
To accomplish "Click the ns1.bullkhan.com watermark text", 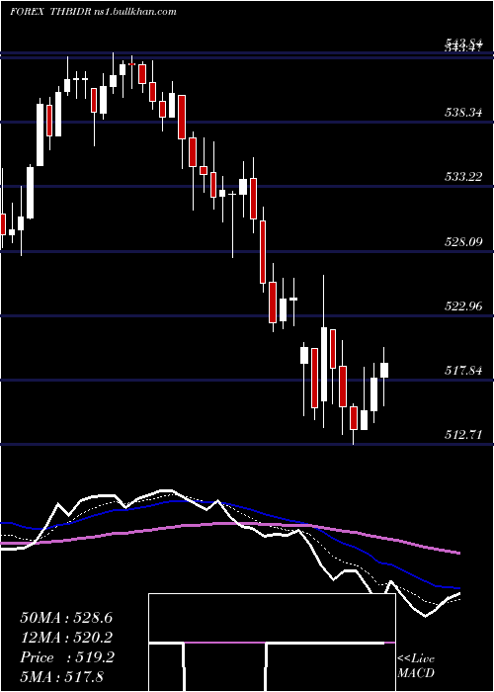I will [135, 12].
